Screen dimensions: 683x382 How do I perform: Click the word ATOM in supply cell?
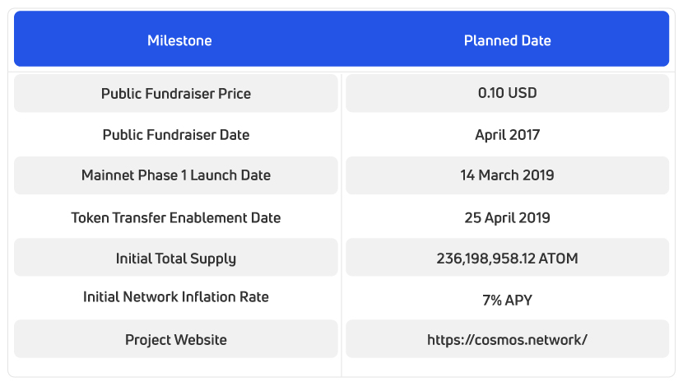point(559,259)
